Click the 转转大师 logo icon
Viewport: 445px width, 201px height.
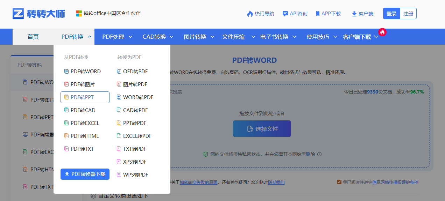18,14
